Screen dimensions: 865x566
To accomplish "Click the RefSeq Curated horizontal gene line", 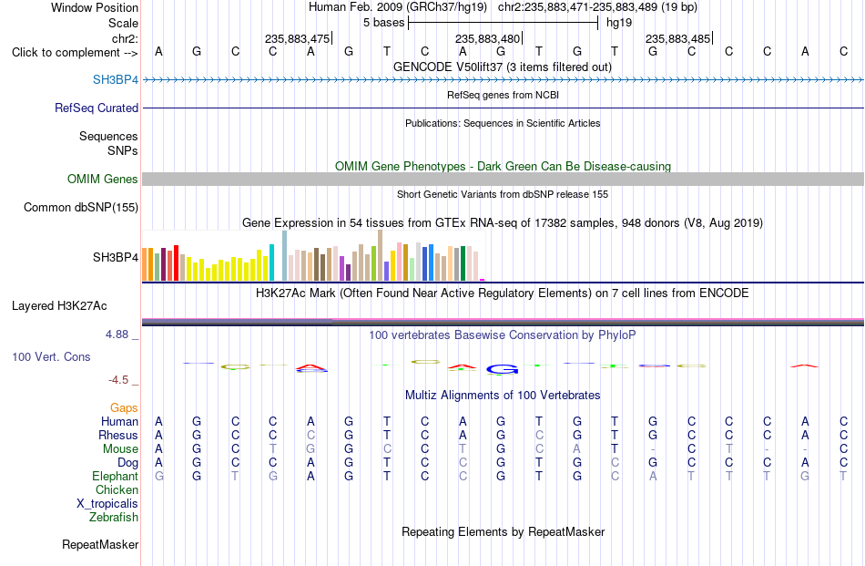I will [x=504, y=108].
